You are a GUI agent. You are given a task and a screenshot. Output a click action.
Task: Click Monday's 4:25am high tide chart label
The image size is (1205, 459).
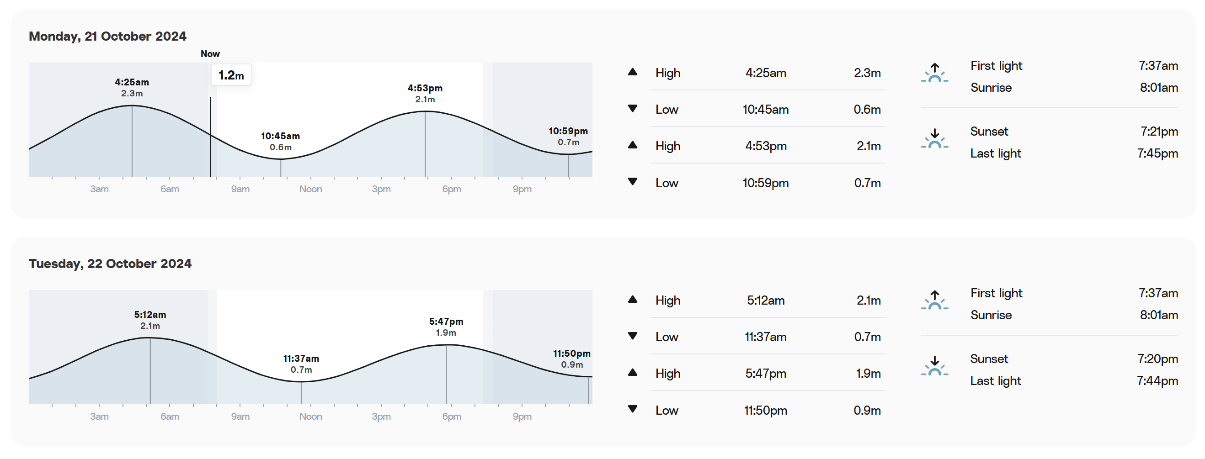tap(132, 87)
